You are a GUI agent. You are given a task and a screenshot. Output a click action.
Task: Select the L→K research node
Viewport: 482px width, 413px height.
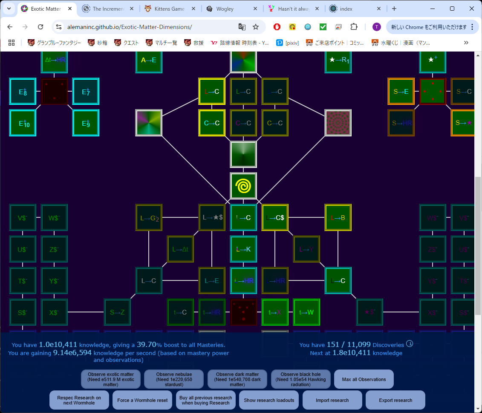pos(243,249)
